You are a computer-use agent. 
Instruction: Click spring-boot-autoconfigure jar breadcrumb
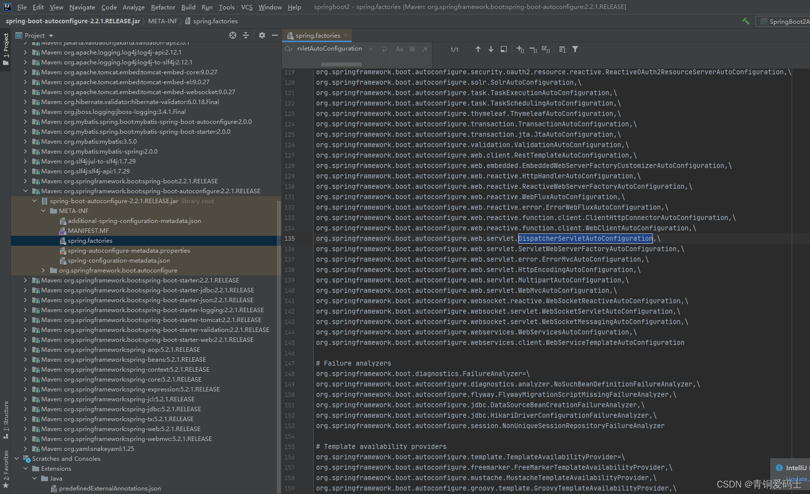coord(73,21)
